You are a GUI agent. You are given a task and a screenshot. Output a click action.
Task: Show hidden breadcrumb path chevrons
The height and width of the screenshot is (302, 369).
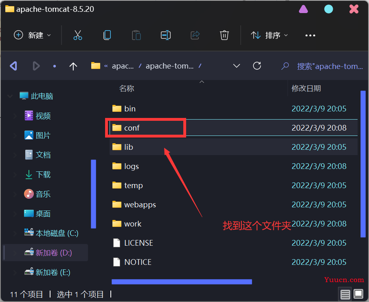pos(106,66)
